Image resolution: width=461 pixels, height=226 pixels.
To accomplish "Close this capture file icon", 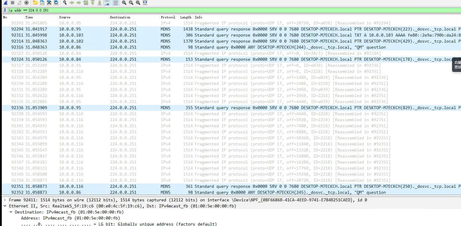I will point(49,3).
